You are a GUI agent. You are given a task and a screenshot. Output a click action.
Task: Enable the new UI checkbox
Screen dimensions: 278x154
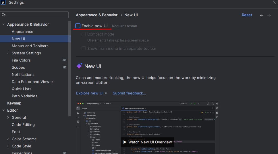click(x=78, y=26)
